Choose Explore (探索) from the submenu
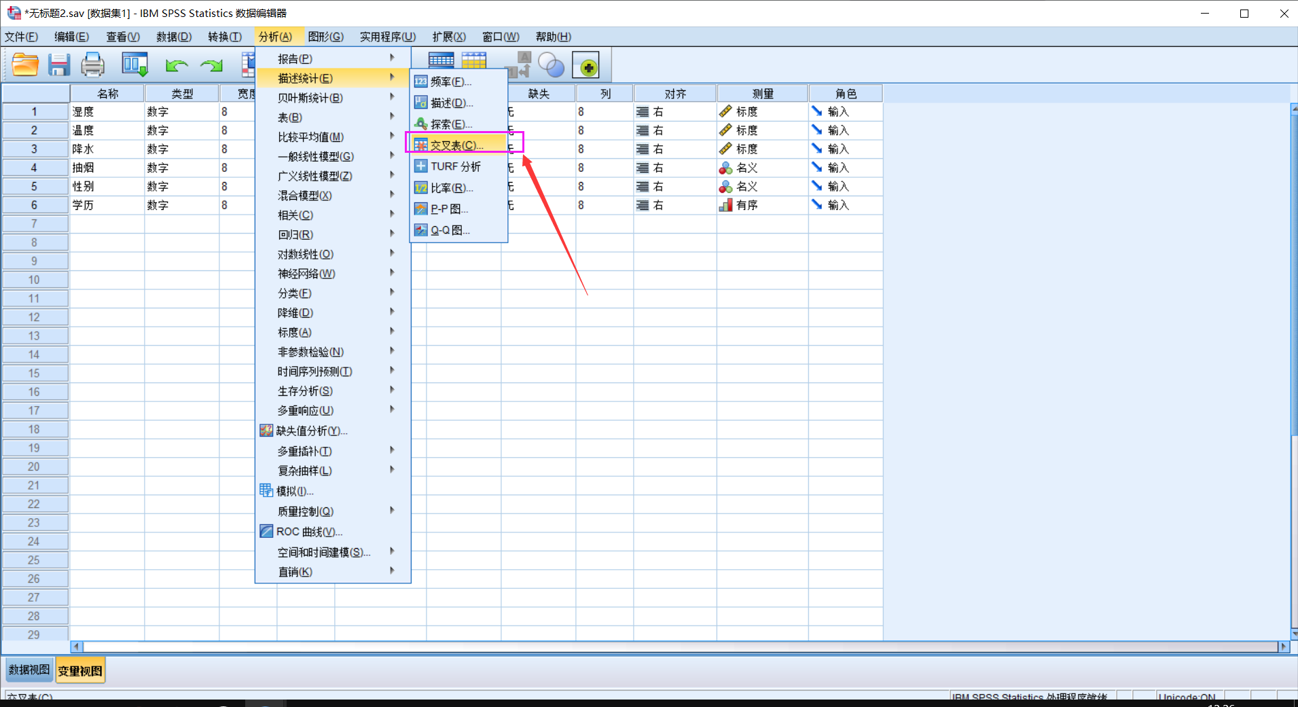This screenshot has width=1298, height=707. [458, 124]
